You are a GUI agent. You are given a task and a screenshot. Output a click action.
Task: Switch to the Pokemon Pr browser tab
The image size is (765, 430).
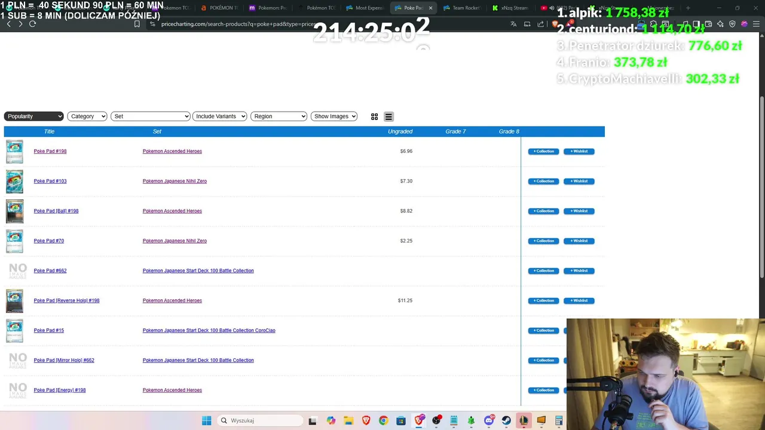(268, 8)
